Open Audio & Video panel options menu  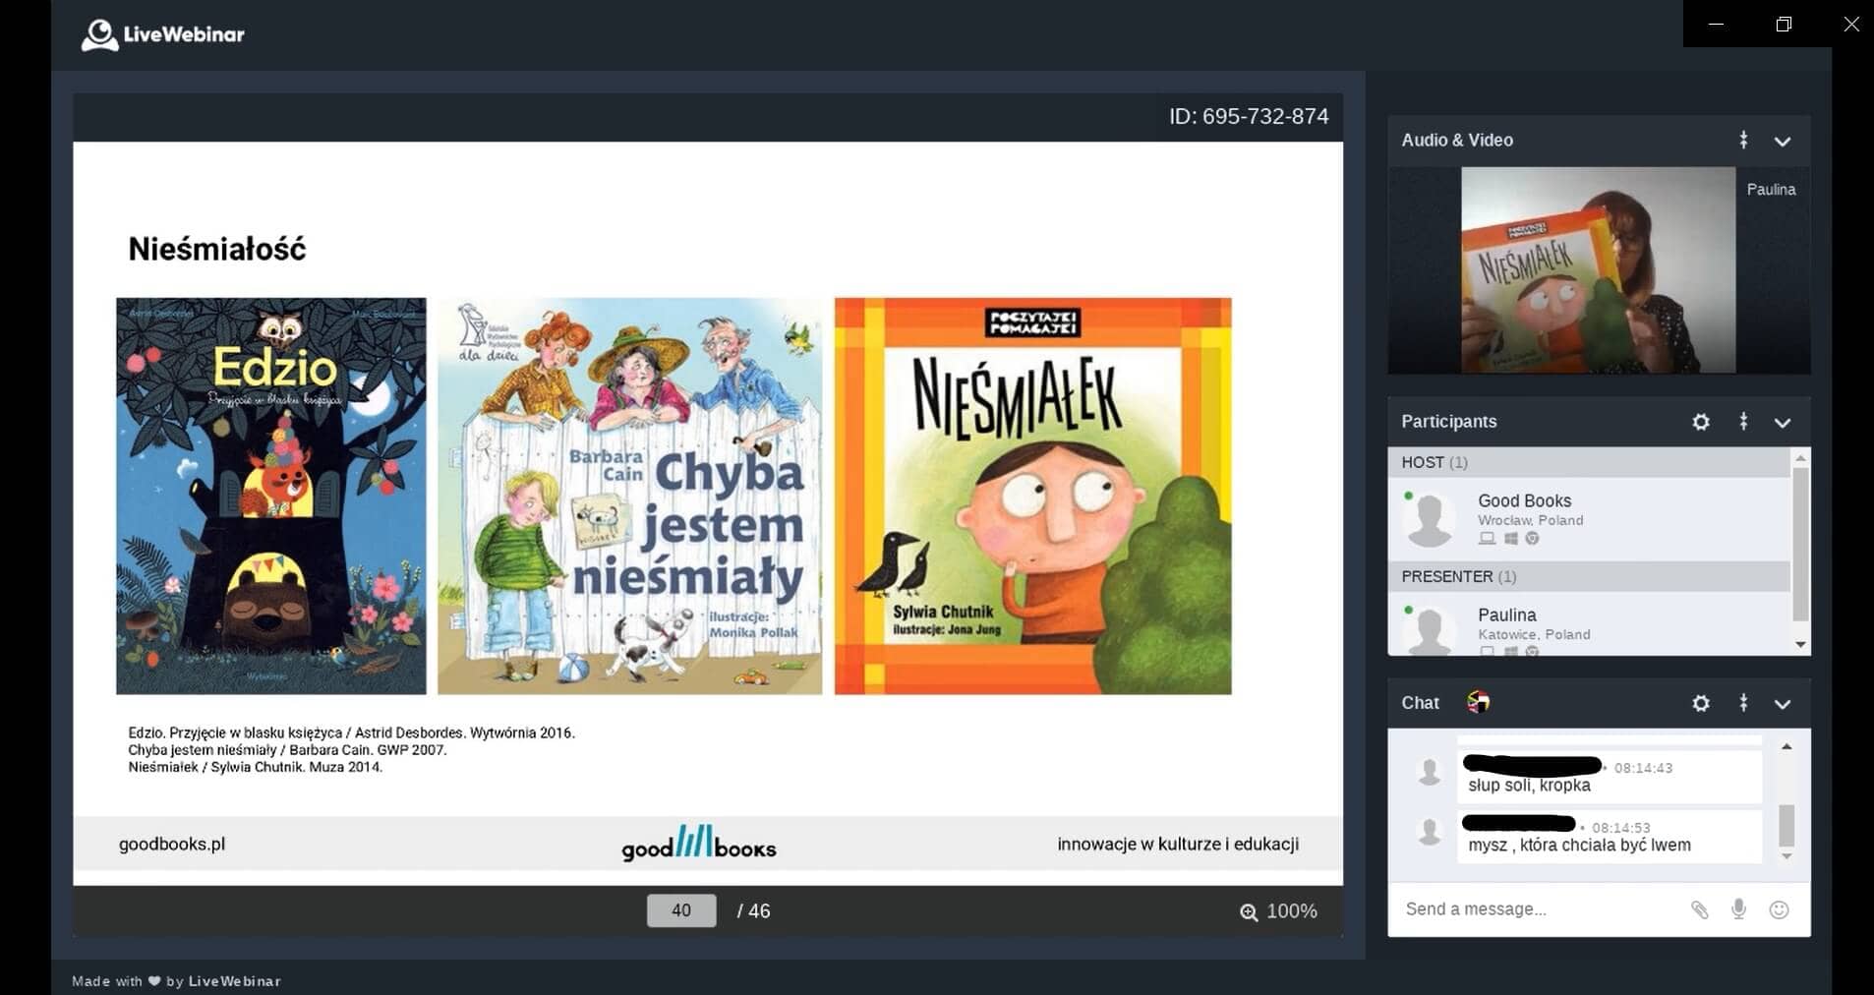(1743, 141)
